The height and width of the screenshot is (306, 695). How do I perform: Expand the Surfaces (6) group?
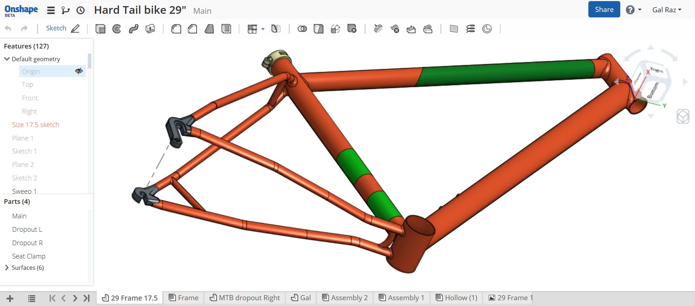point(7,268)
